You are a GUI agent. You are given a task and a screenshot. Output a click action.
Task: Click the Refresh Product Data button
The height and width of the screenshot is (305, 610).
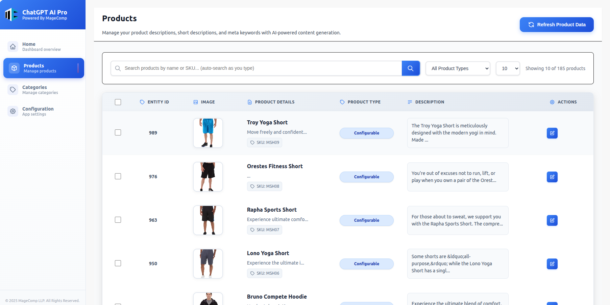pos(556,25)
